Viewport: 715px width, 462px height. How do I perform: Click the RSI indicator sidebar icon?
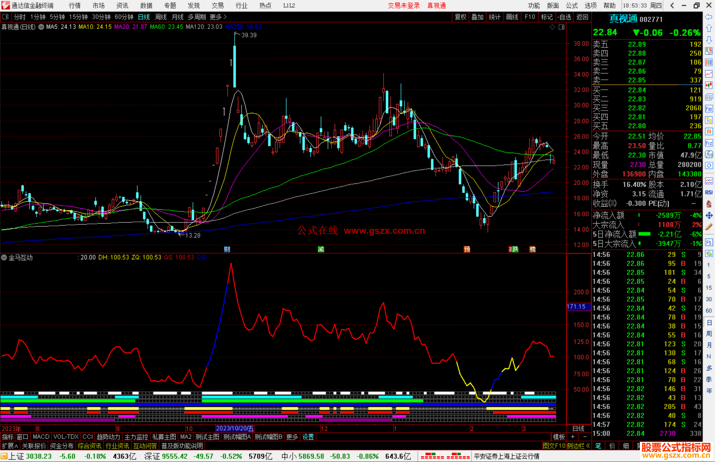(709, 192)
